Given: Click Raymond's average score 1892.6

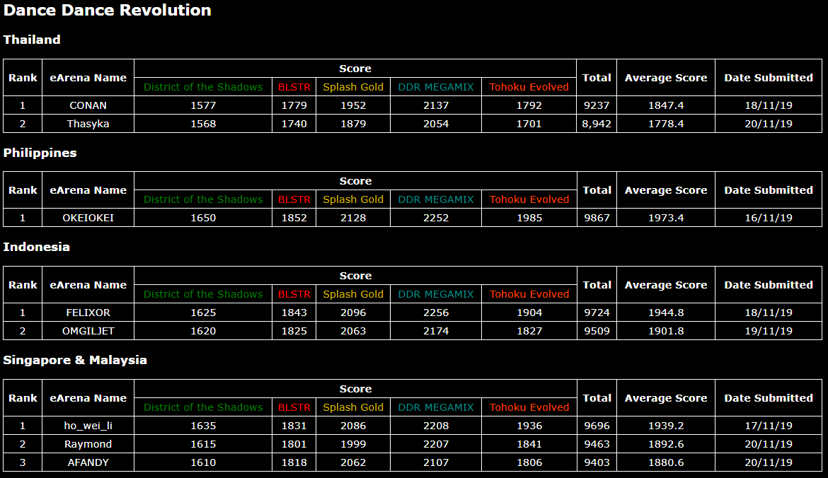Looking at the screenshot, I should coord(665,444).
